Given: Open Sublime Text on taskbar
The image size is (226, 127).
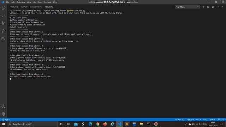Looking at the screenshot, I should tap(127, 124).
